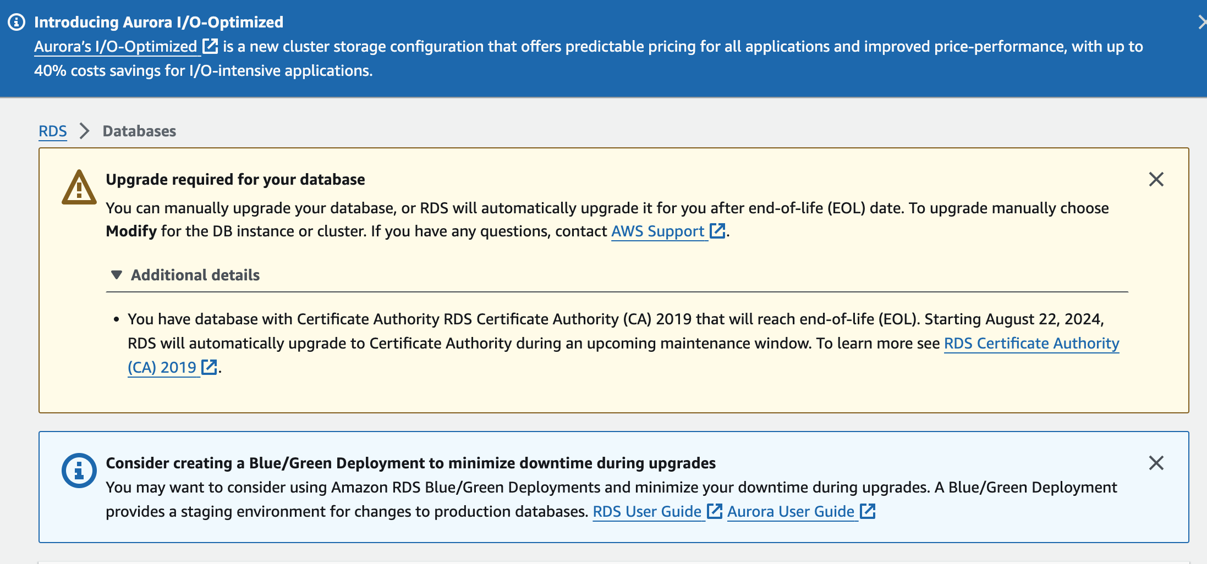Click 'Upgrade required for your database' heading
This screenshot has height=564, width=1207.
[235, 180]
